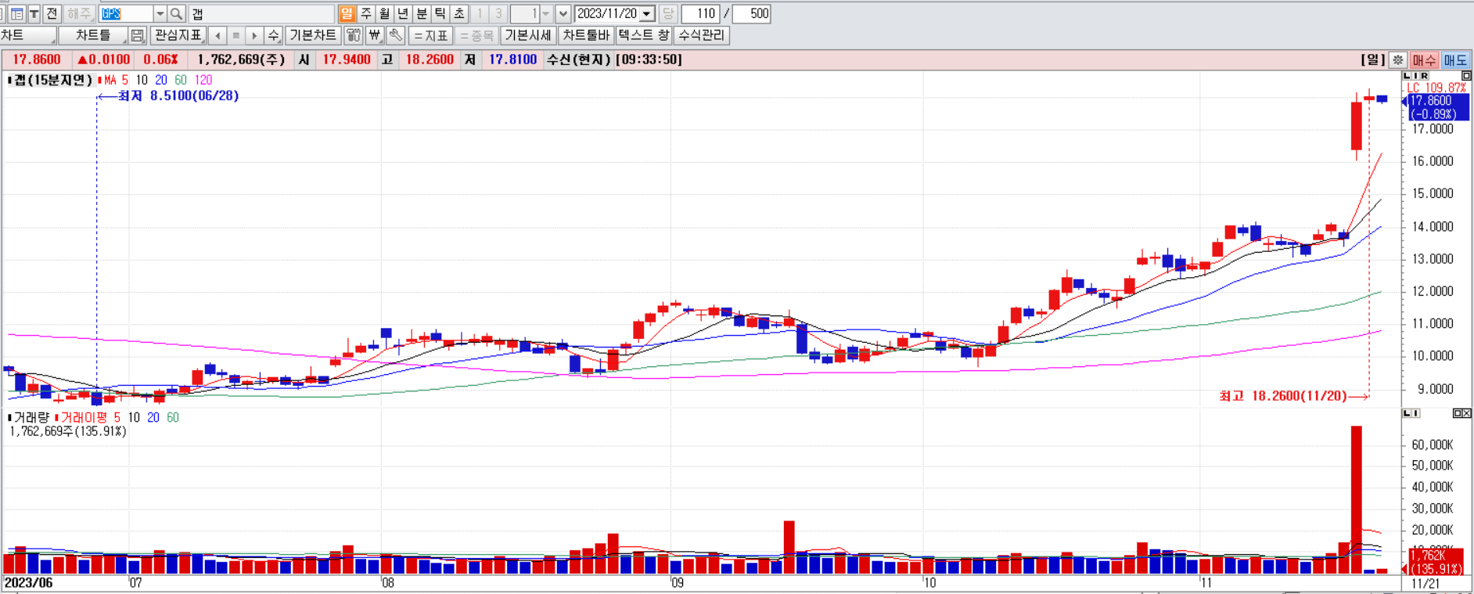Click the '[일]' period indicator text
This screenshot has height=594, width=1474.
pyautogui.click(x=1373, y=59)
